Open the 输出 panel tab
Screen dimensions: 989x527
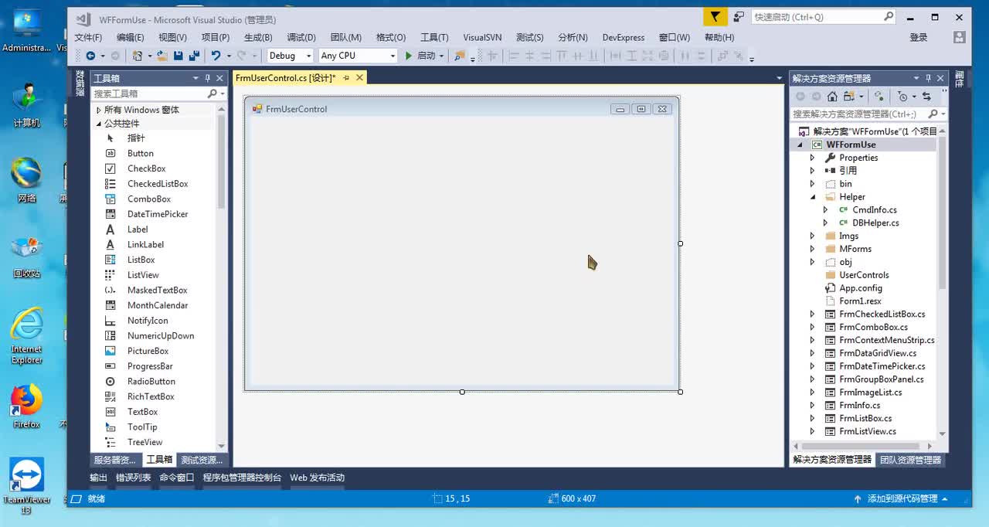[98, 478]
